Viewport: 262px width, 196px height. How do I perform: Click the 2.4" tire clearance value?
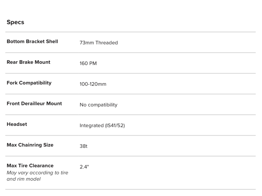(x=84, y=167)
